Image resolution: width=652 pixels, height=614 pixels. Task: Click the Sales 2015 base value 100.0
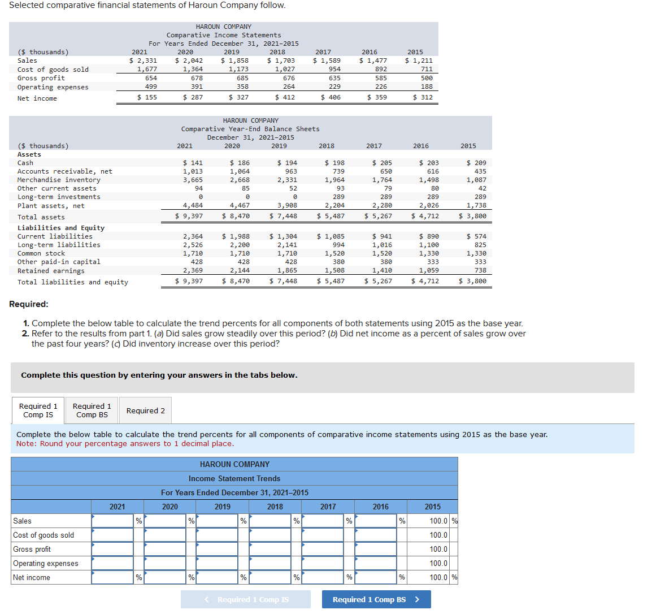438,521
